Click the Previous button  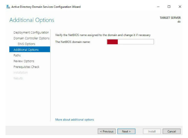pos(107,132)
